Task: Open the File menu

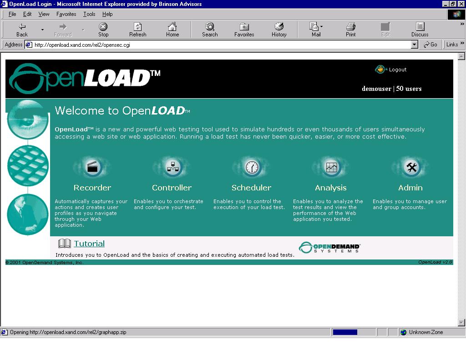Action: tap(12, 14)
